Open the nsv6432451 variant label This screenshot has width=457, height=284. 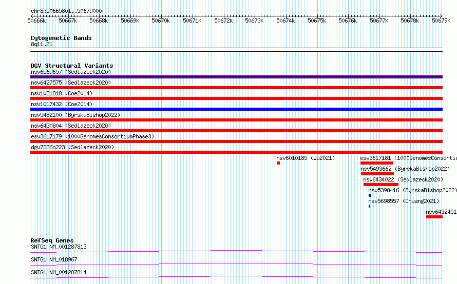441,212
